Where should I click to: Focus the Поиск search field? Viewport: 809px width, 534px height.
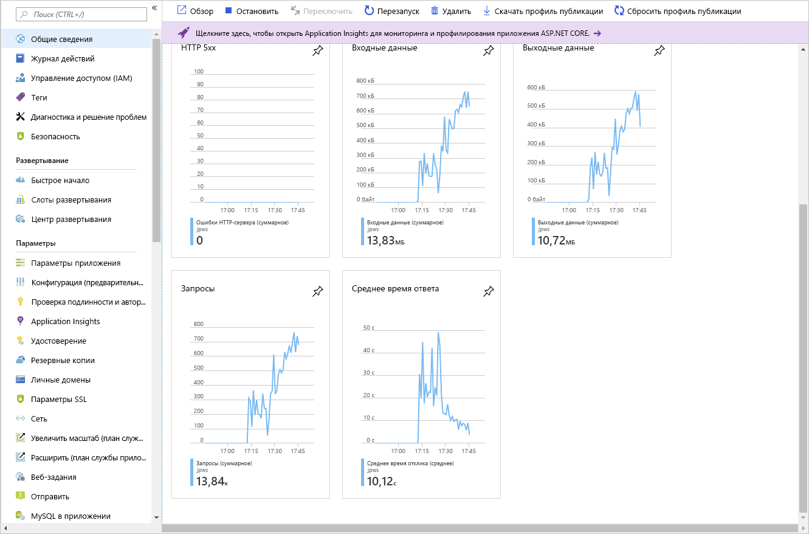81,14
